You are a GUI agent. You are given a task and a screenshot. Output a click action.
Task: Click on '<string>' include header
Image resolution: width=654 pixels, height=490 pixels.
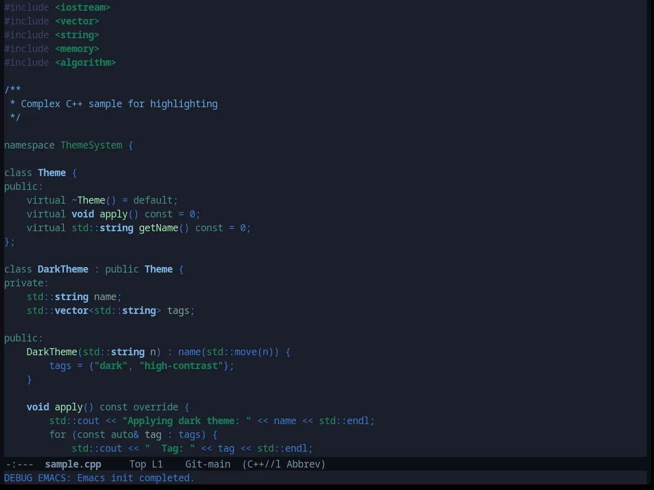77,35
